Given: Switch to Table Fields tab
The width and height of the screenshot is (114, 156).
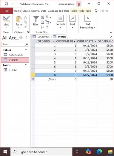Looking at the screenshot, I should pos(78,11).
